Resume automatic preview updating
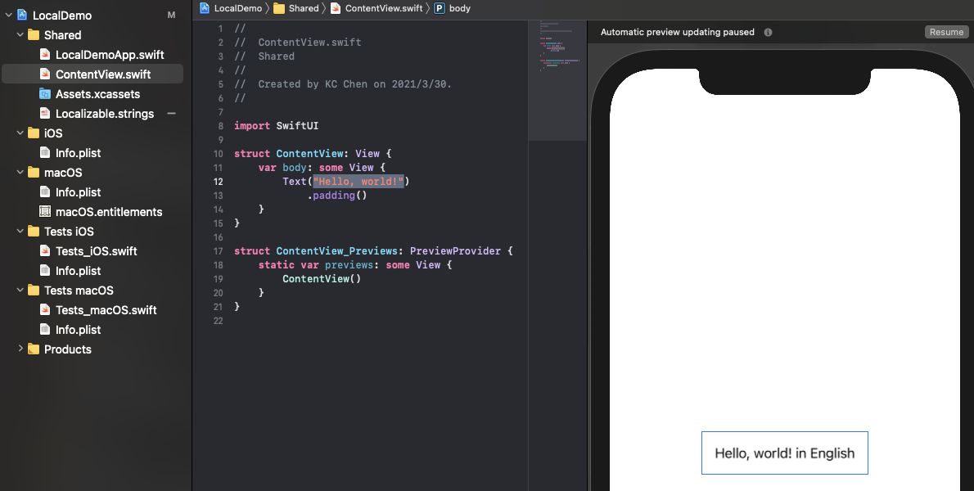The width and height of the screenshot is (974, 491). tap(946, 32)
